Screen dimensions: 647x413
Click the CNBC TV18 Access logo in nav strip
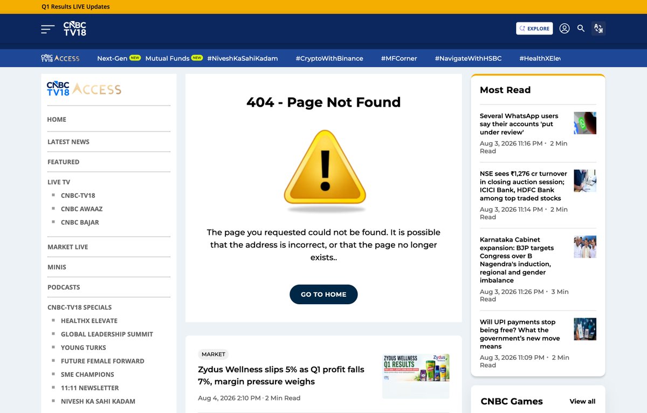pos(60,58)
